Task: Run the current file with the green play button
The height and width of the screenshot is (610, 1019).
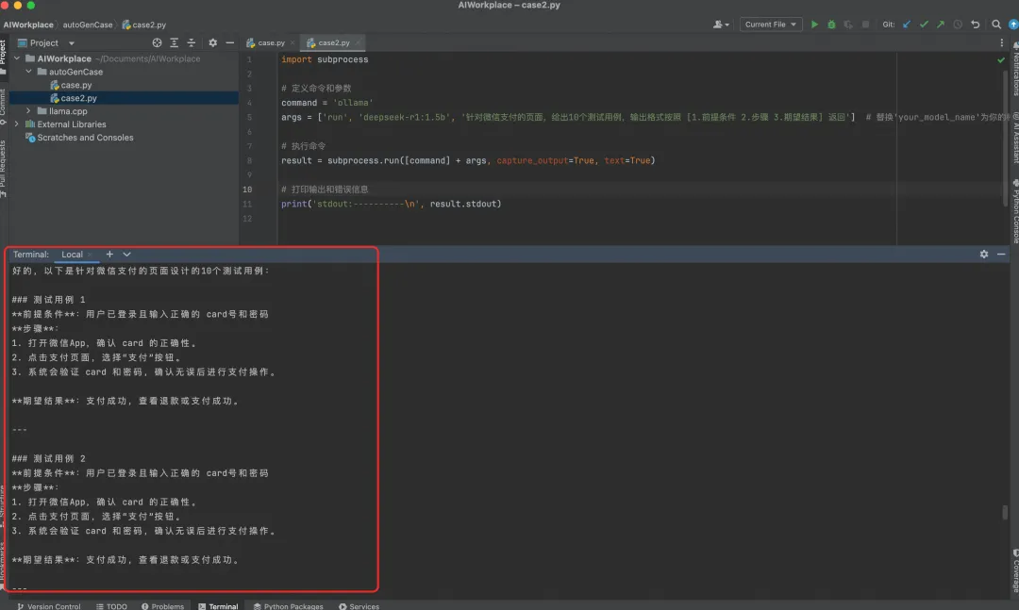Action: pos(814,25)
